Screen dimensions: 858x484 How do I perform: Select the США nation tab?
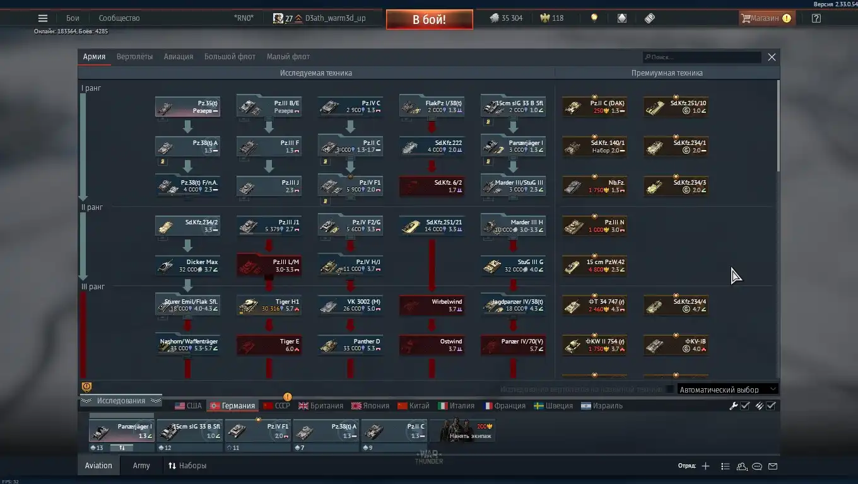tap(188, 406)
